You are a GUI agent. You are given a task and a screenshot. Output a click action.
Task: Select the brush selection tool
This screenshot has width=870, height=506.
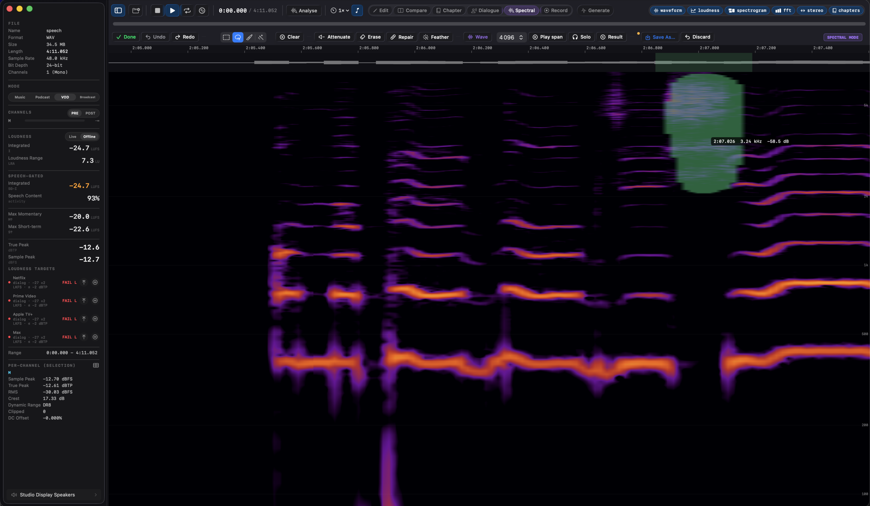pyautogui.click(x=249, y=37)
